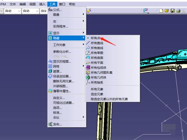
Task: Open the first 自动 dropdown combo box
Action: 12,11
